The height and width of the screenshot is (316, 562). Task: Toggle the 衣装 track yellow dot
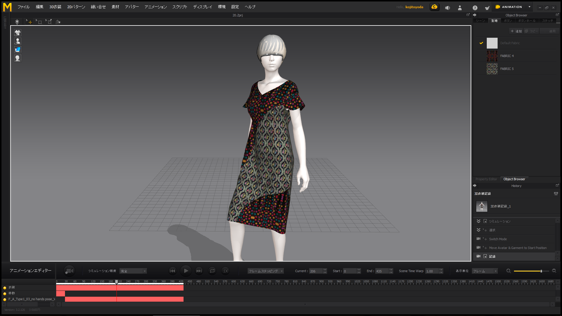pyautogui.click(x=5, y=288)
